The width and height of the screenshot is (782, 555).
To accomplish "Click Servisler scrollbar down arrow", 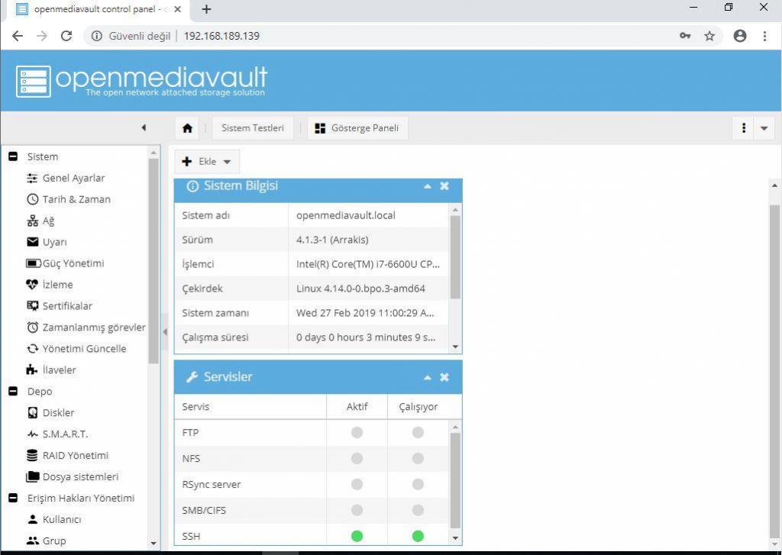I will pos(455,537).
